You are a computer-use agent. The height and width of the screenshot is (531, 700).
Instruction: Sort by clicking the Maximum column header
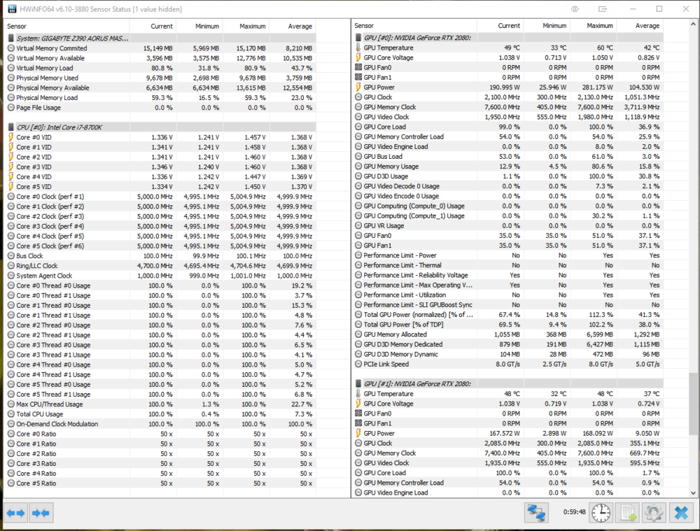[x=252, y=26]
